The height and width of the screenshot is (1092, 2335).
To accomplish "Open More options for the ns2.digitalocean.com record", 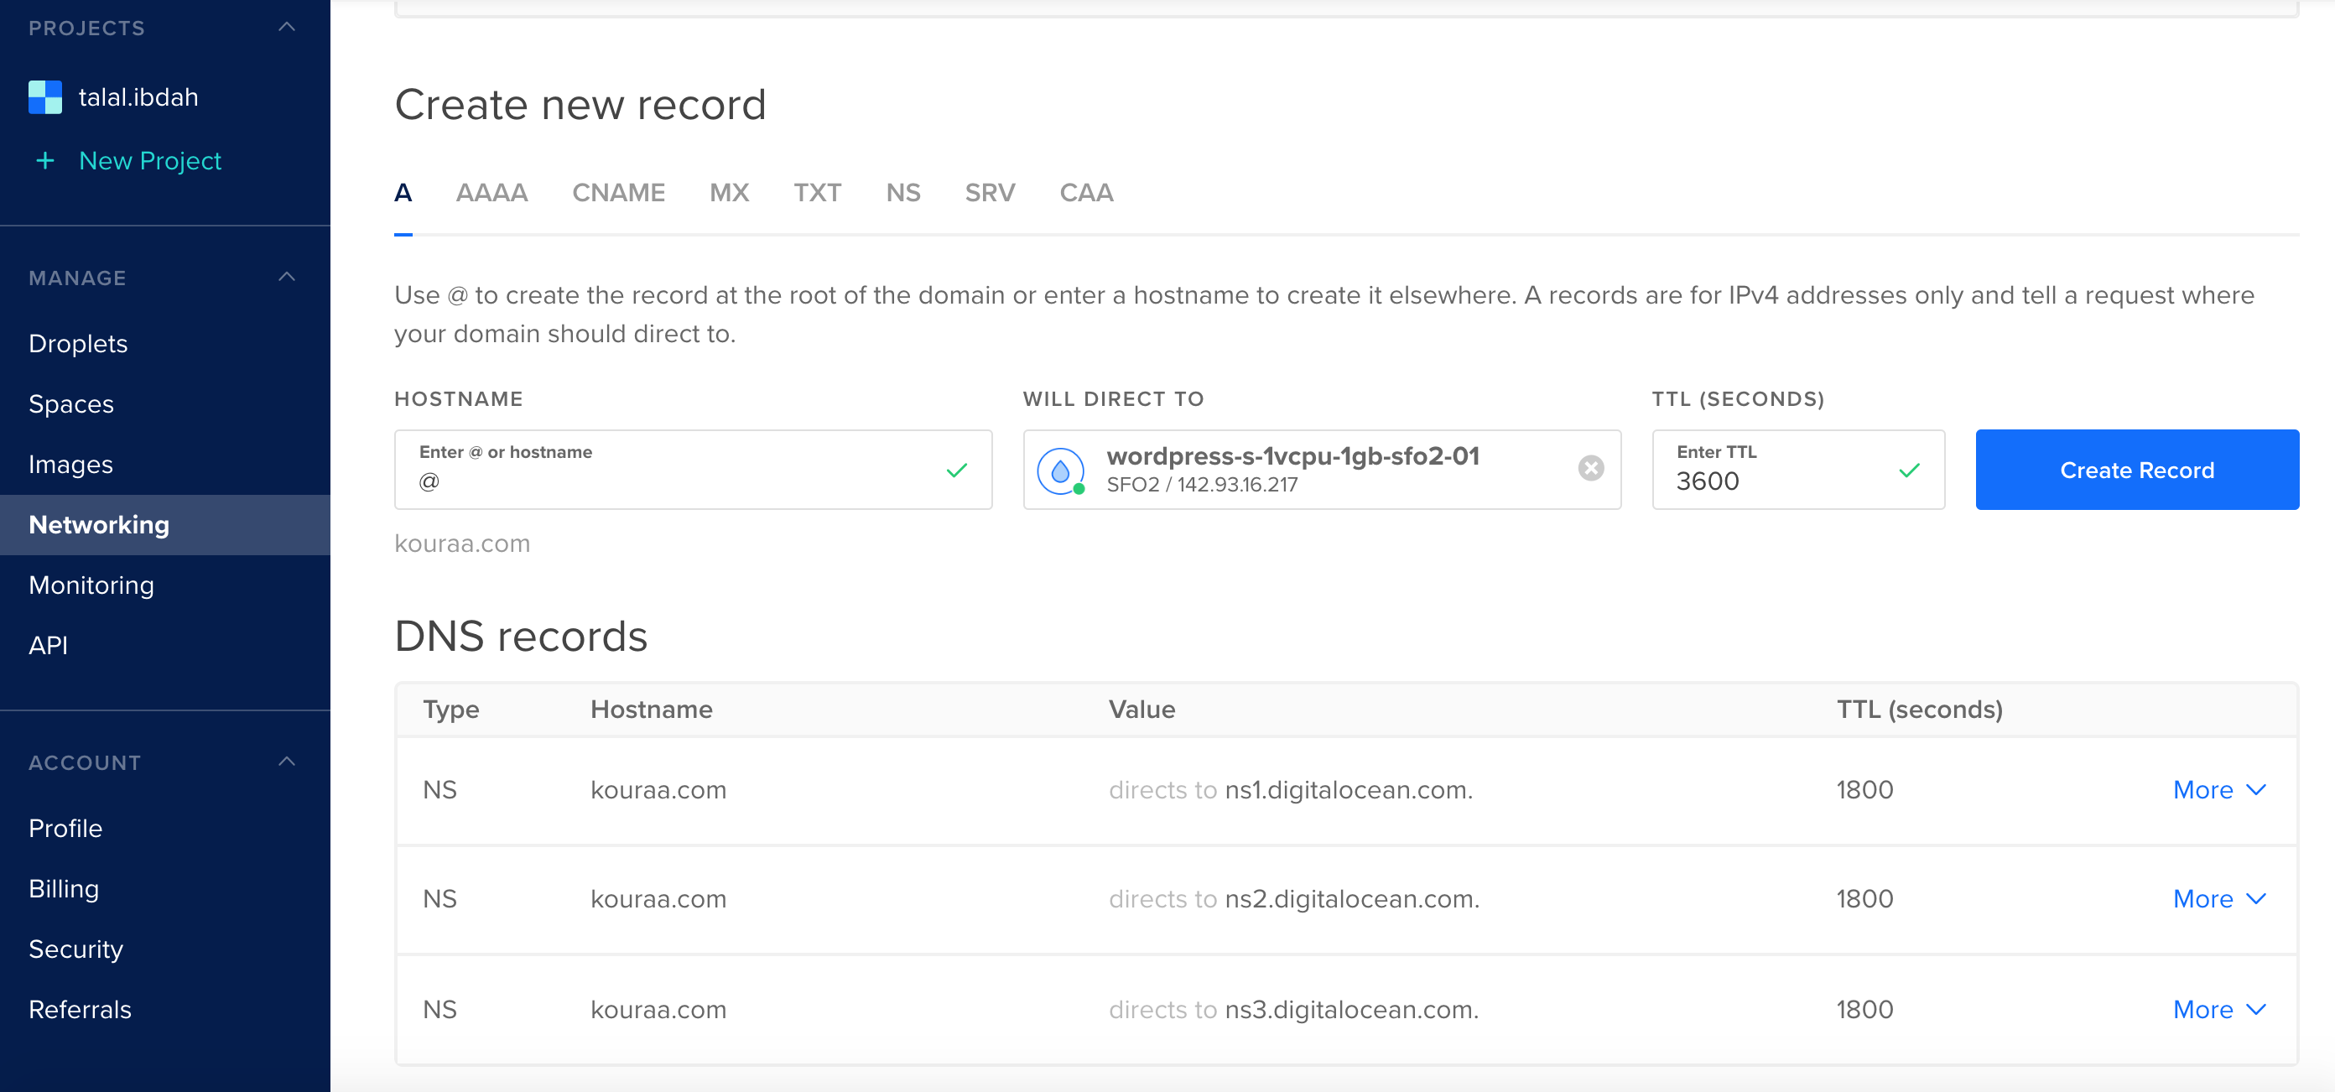I will tap(2218, 898).
